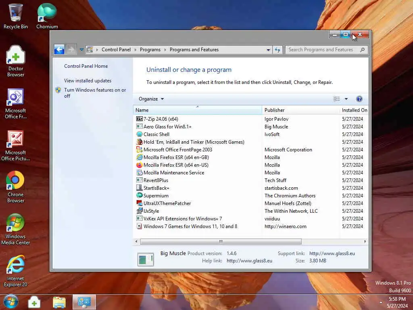The width and height of the screenshot is (413, 310).
Task: Open the Recycle Bin desktop icon
Action: pyautogui.click(x=16, y=16)
